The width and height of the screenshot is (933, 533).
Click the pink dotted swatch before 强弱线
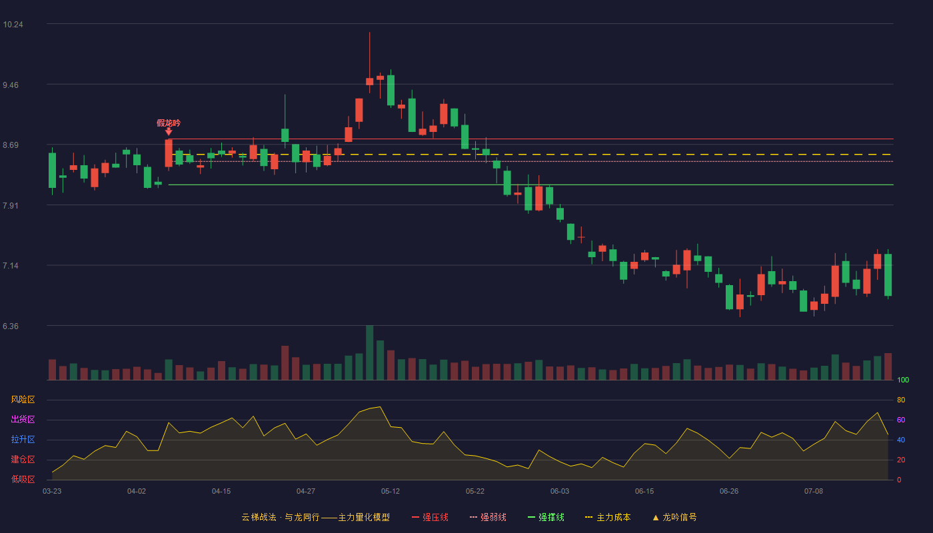point(473,517)
